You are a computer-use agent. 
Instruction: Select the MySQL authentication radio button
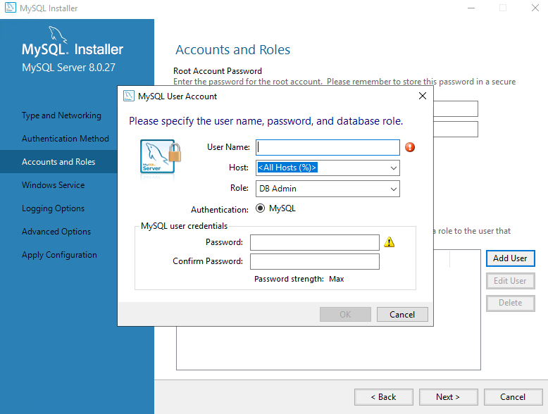click(x=260, y=208)
